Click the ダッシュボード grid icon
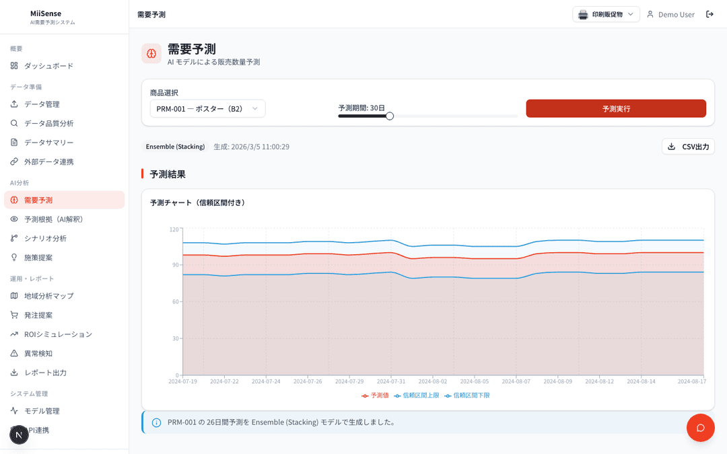The width and height of the screenshot is (727, 454). (x=14, y=66)
